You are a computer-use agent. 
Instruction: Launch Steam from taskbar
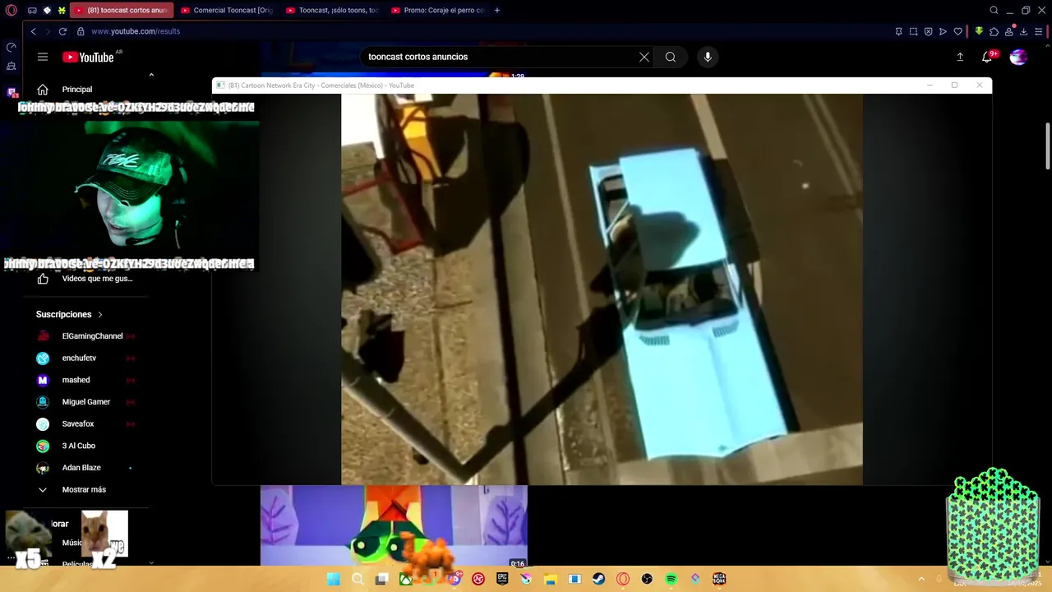599,579
